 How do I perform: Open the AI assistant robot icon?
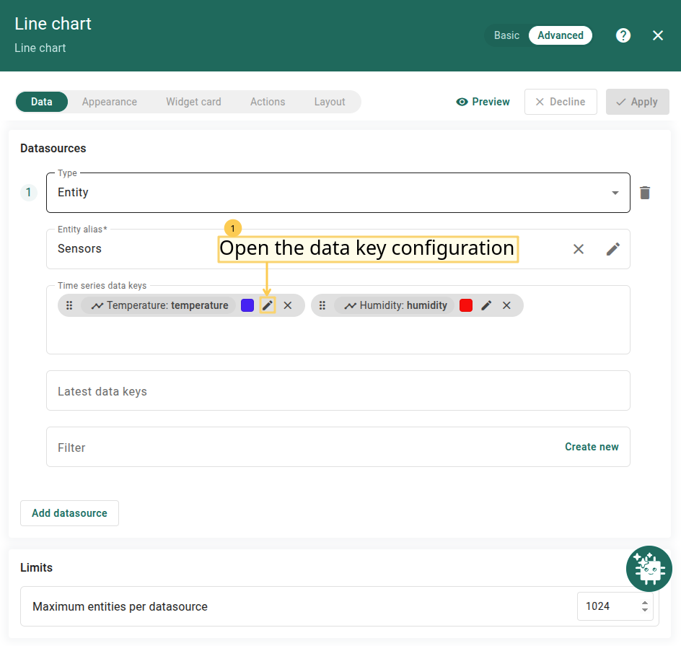click(x=649, y=569)
